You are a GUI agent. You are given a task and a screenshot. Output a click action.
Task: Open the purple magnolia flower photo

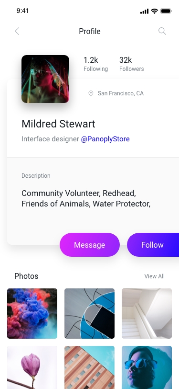(x=32, y=367)
